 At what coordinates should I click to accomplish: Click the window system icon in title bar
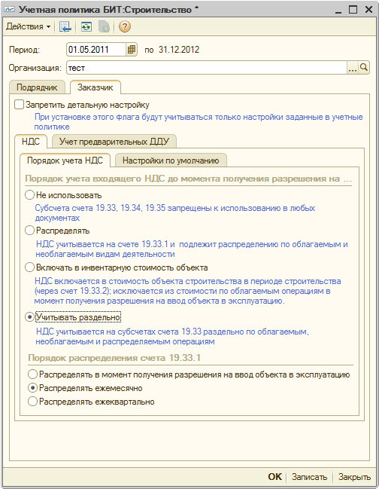click(x=10, y=9)
